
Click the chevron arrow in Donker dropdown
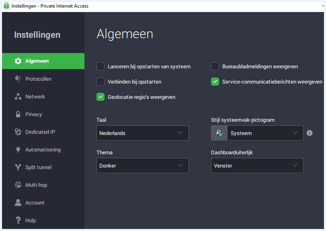180,165
